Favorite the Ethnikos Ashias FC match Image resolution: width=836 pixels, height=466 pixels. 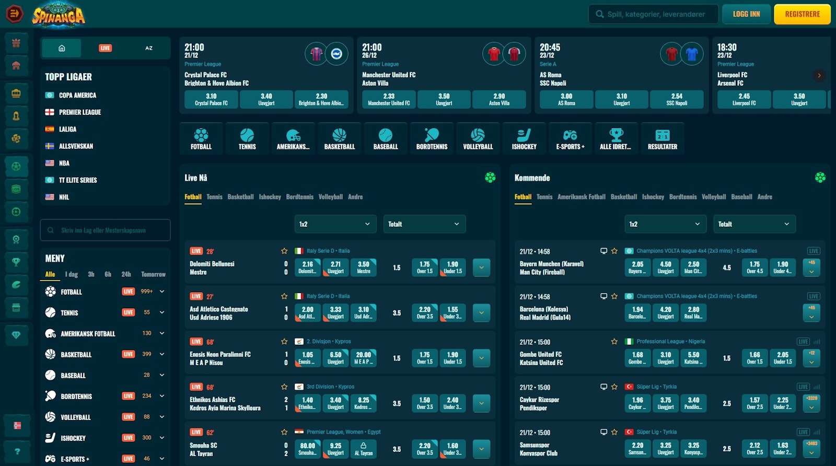click(x=284, y=387)
